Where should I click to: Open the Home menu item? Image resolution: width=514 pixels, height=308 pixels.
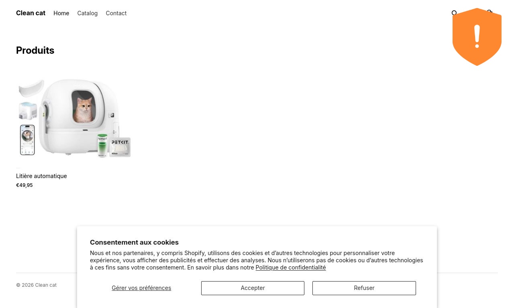click(x=61, y=13)
